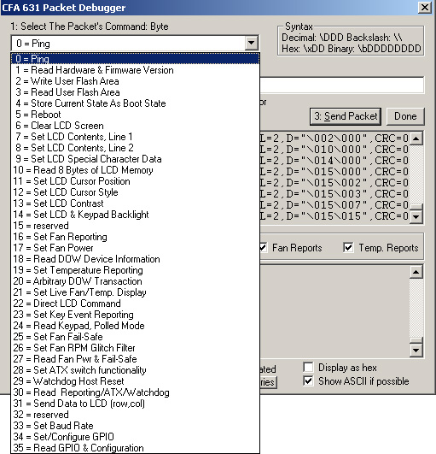Screen dimensions: 436x454
Task: Select '27 = Read Fan Pwr & Fail-Safe'
Action: (135, 359)
